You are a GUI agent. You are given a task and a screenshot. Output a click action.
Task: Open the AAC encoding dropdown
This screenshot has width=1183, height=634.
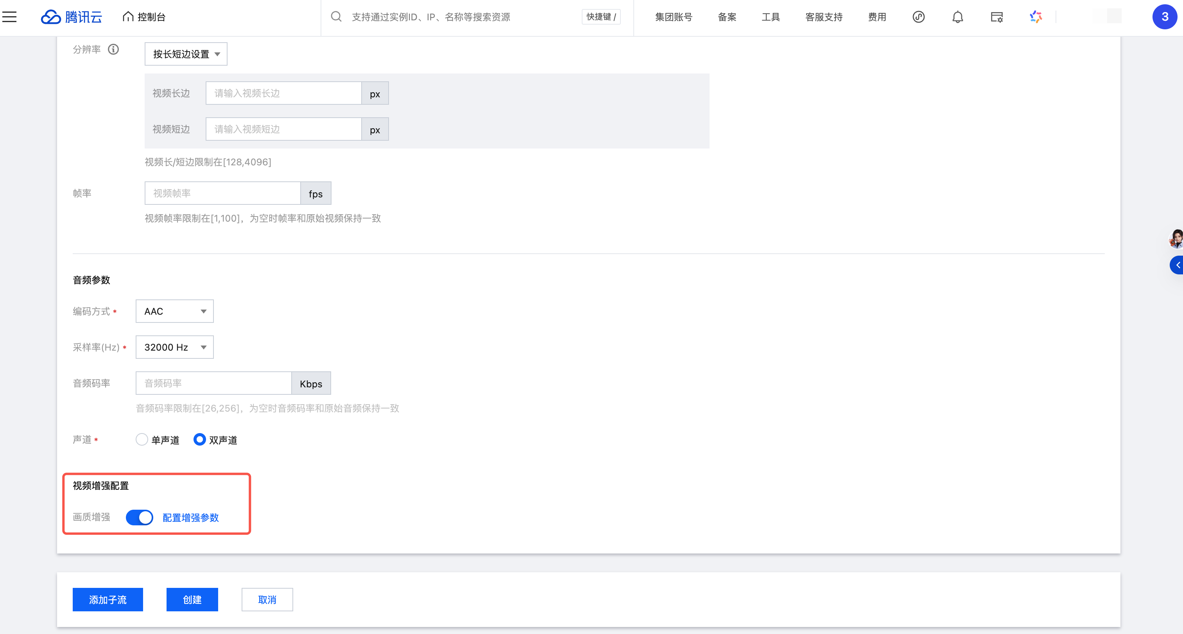pyautogui.click(x=174, y=311)
